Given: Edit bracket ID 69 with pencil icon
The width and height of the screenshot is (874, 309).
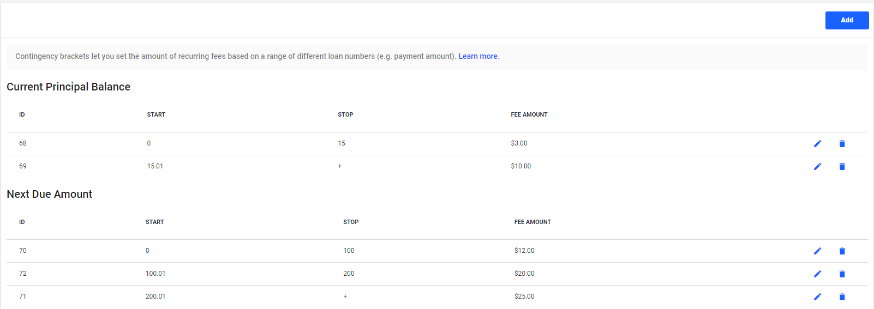Looking at the screenshot, I should click(x=817, y=166).
